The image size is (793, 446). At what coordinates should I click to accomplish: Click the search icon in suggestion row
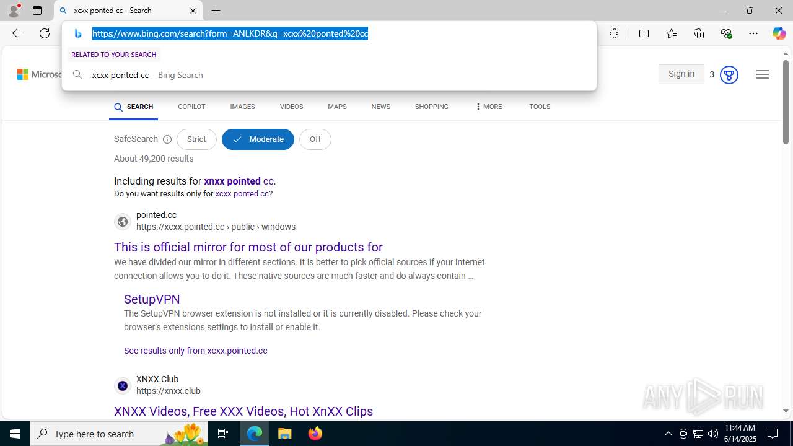point(77,75)
